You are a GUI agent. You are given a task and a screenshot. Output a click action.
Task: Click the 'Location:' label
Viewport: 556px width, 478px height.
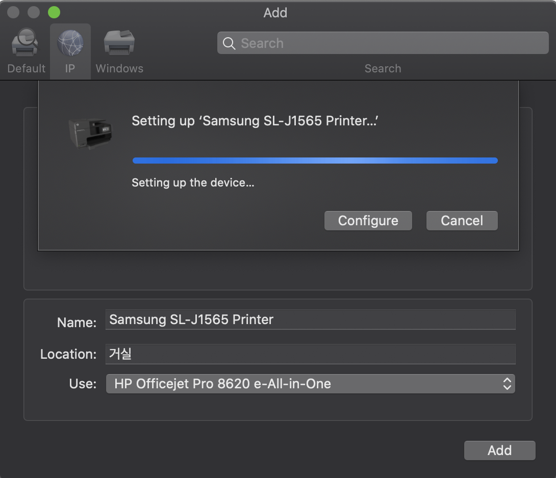(68, 354)
